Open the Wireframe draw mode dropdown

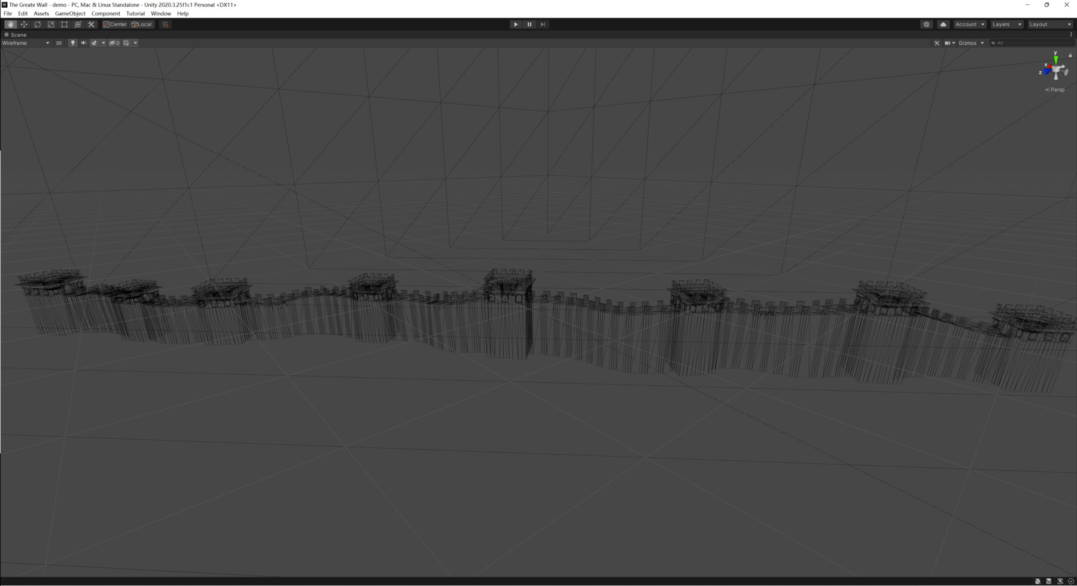click(26, 43)
